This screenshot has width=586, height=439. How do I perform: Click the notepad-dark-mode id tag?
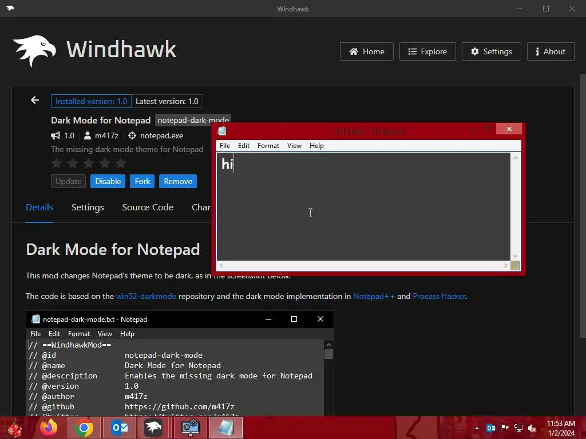[x=193, y=120]
